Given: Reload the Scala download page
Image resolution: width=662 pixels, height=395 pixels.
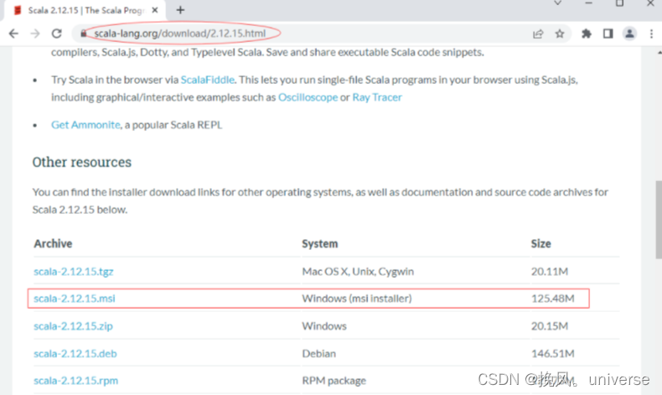Looking at the screenshot, I should click(57, 34).
